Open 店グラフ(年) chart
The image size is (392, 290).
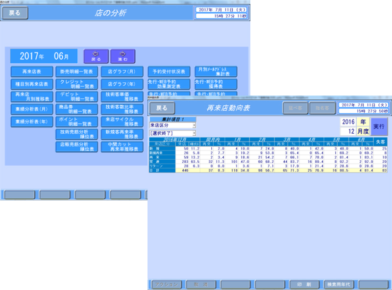122,84
